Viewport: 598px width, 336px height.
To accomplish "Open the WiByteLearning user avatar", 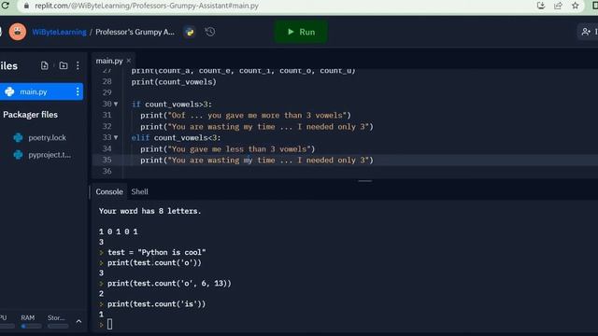I will click(x=18, y=32).
